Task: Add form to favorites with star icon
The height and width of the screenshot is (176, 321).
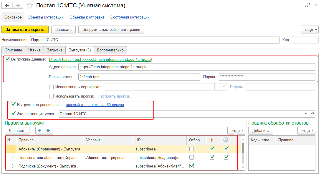Action: [30, 6]
